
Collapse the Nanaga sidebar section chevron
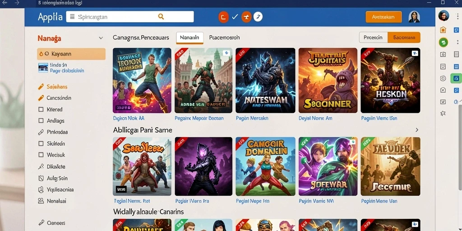point(101,38)
